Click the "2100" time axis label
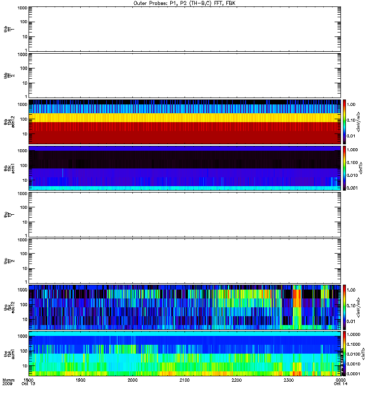This screenshot has height=394, width=369. point(184,380)
